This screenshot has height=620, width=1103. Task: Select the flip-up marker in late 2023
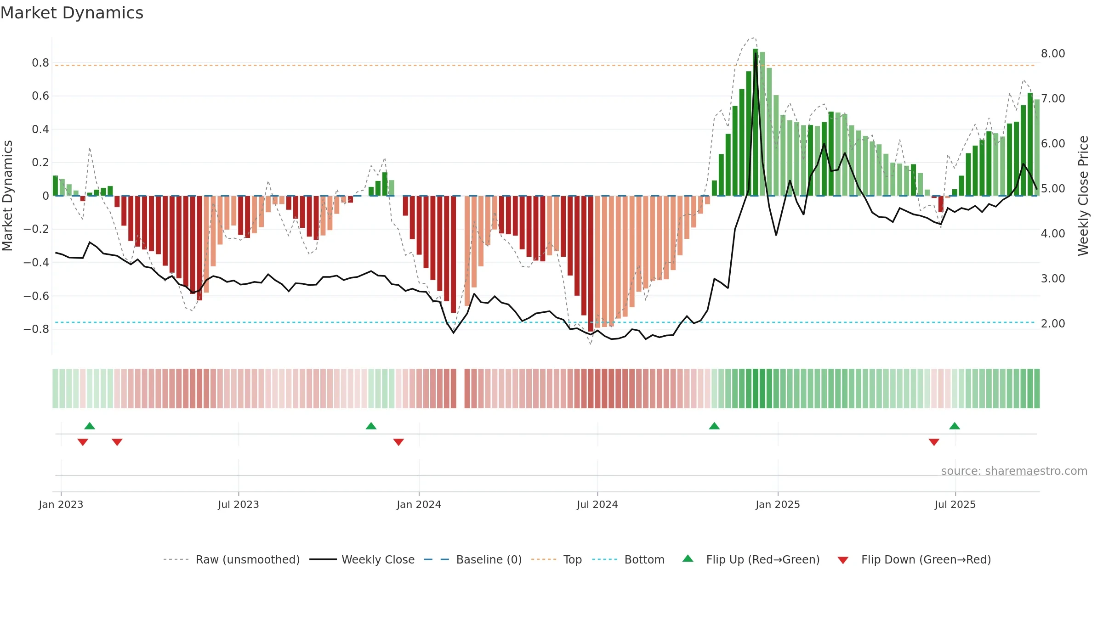click(371, 426)
